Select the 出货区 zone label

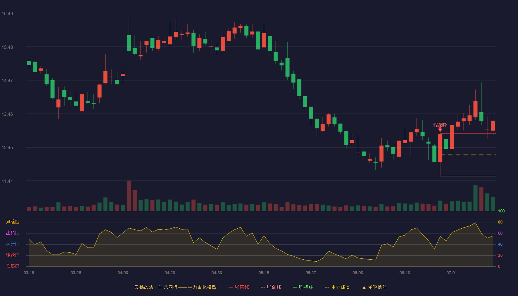(x=13, y=233)
